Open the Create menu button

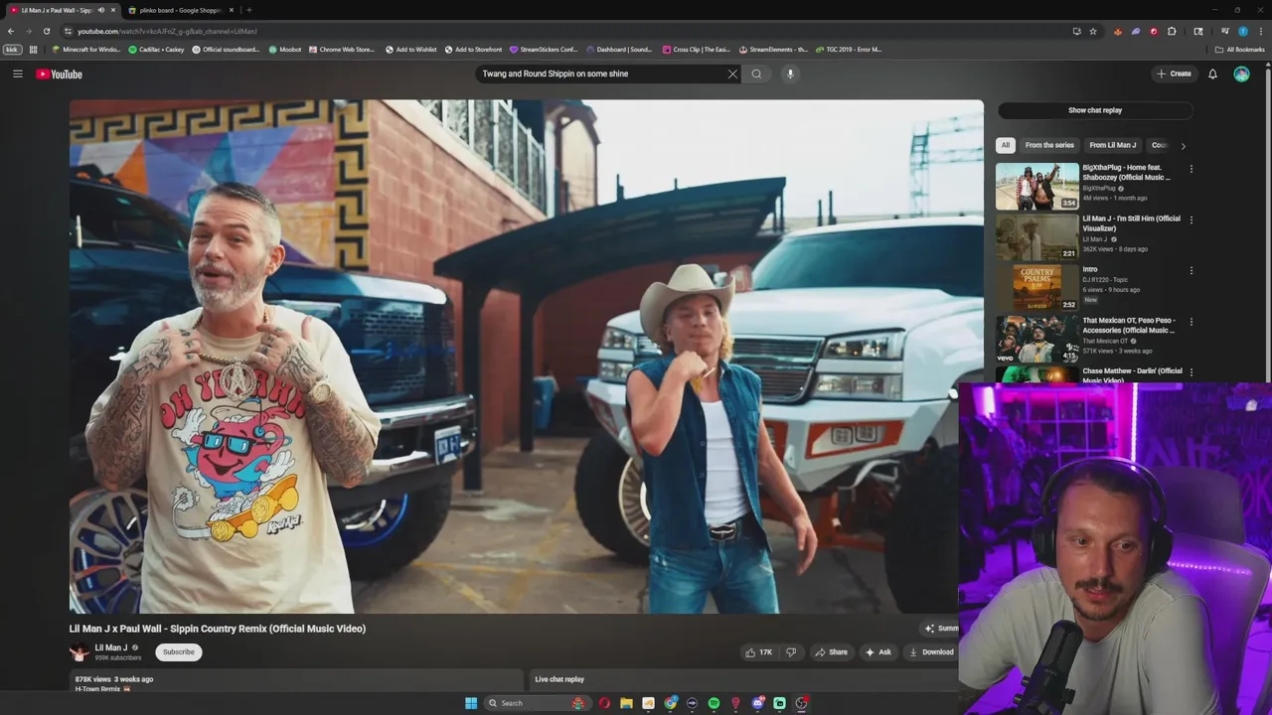click(x=1174, y=73)
